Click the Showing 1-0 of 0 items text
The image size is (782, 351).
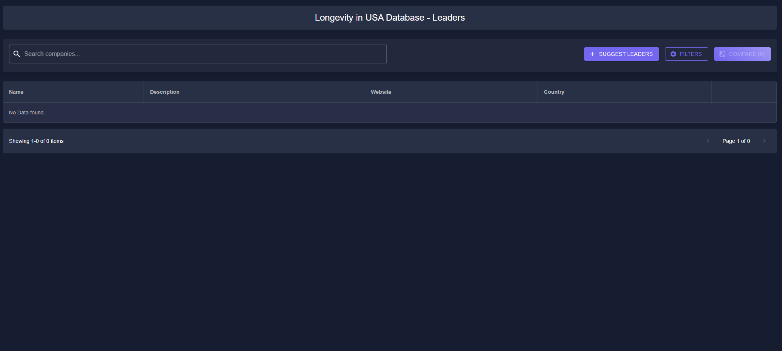click(x=36, y=141)
